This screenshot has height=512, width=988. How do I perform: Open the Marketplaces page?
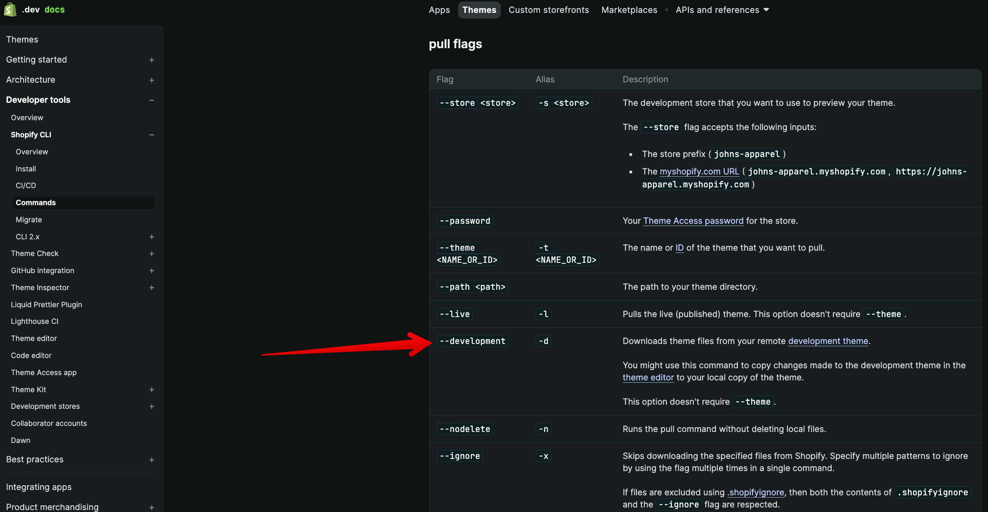(x=629, y=9)
